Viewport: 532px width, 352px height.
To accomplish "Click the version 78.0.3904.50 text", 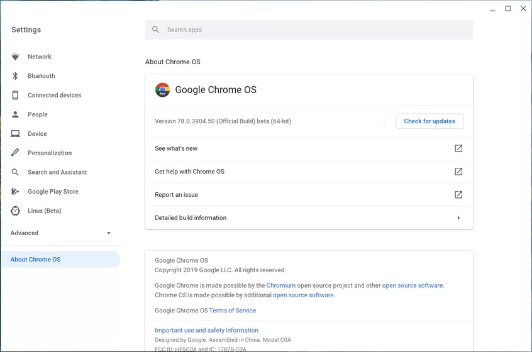I will 223,121.
